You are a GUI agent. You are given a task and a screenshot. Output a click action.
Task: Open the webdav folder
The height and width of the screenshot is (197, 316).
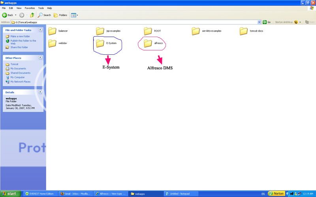[53, 43]
